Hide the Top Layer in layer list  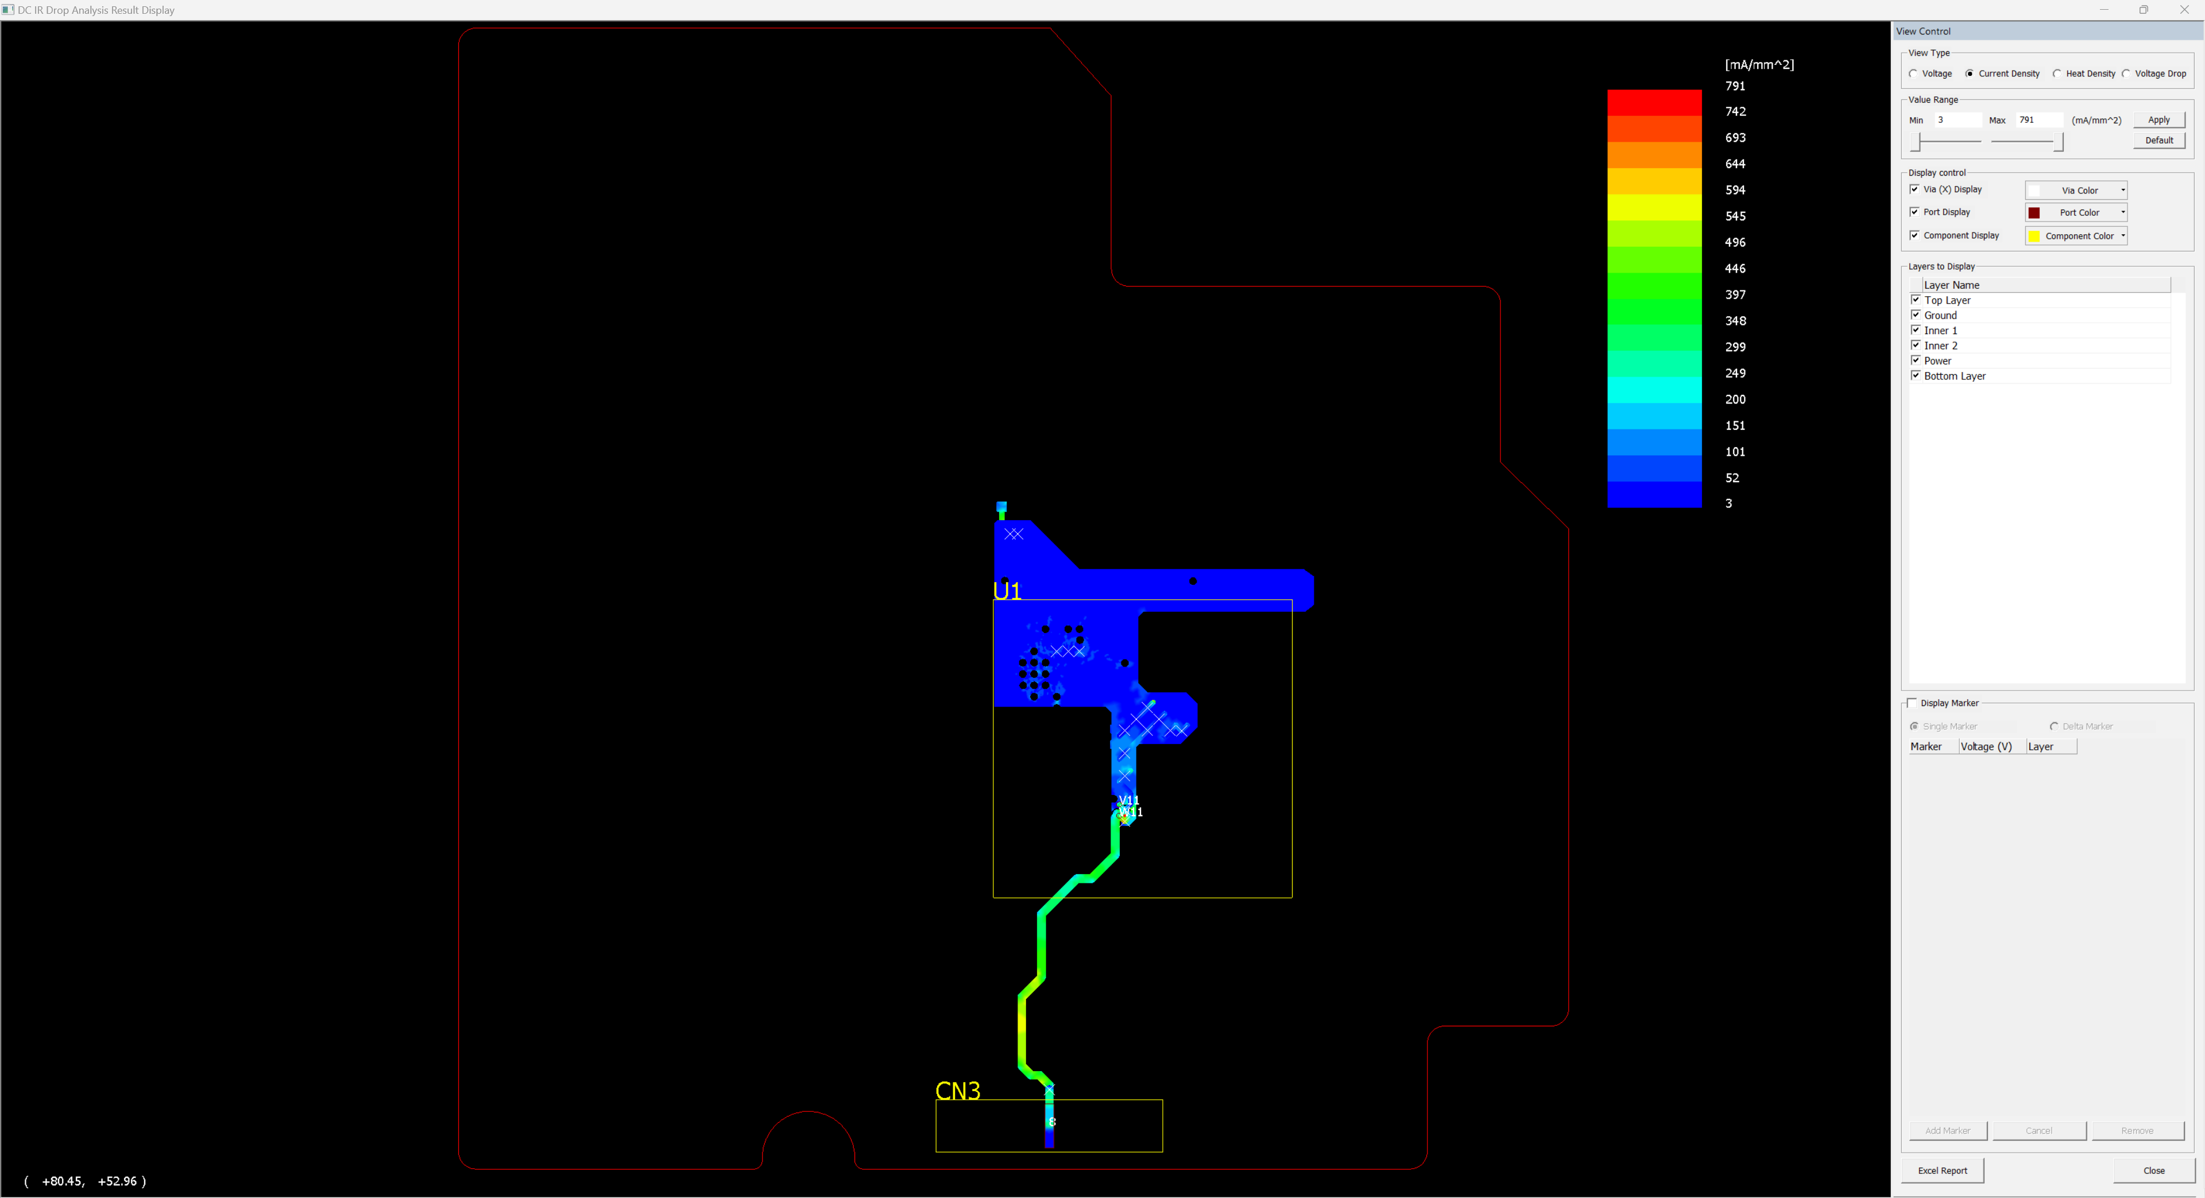click(1916, 300)
